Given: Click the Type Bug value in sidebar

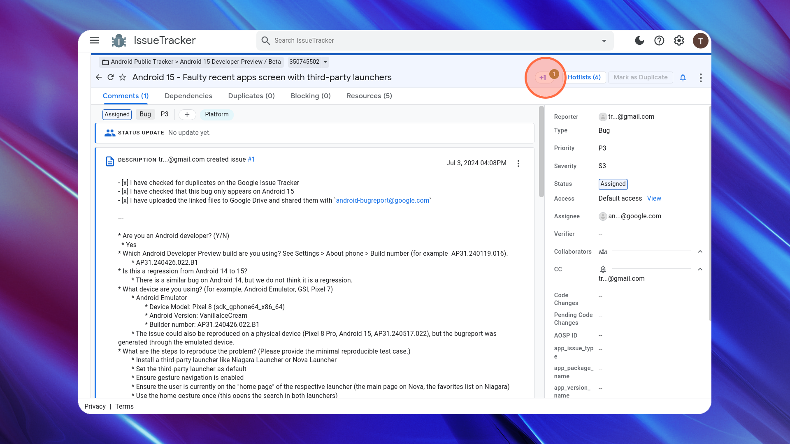Looking at the screenshot, I should click(x=604, y=130).
